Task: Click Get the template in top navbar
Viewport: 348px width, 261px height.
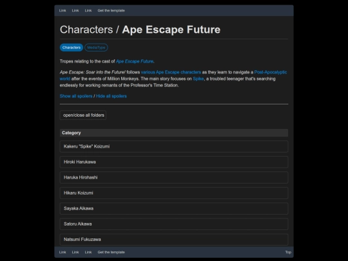Action: pyautogui.click(x=111, y=10)
